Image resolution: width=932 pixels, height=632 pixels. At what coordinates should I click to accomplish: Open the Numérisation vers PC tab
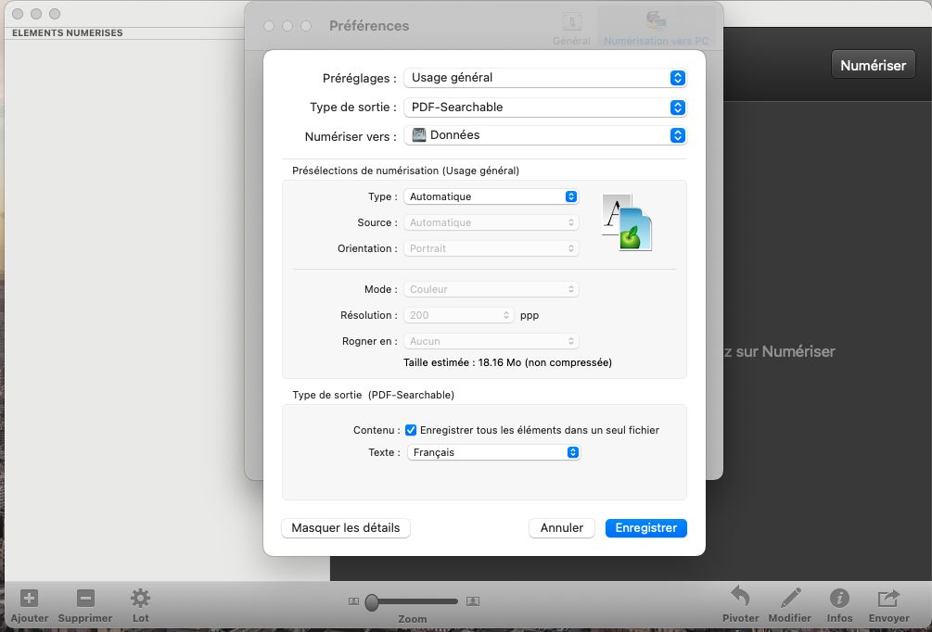(657, 25)
